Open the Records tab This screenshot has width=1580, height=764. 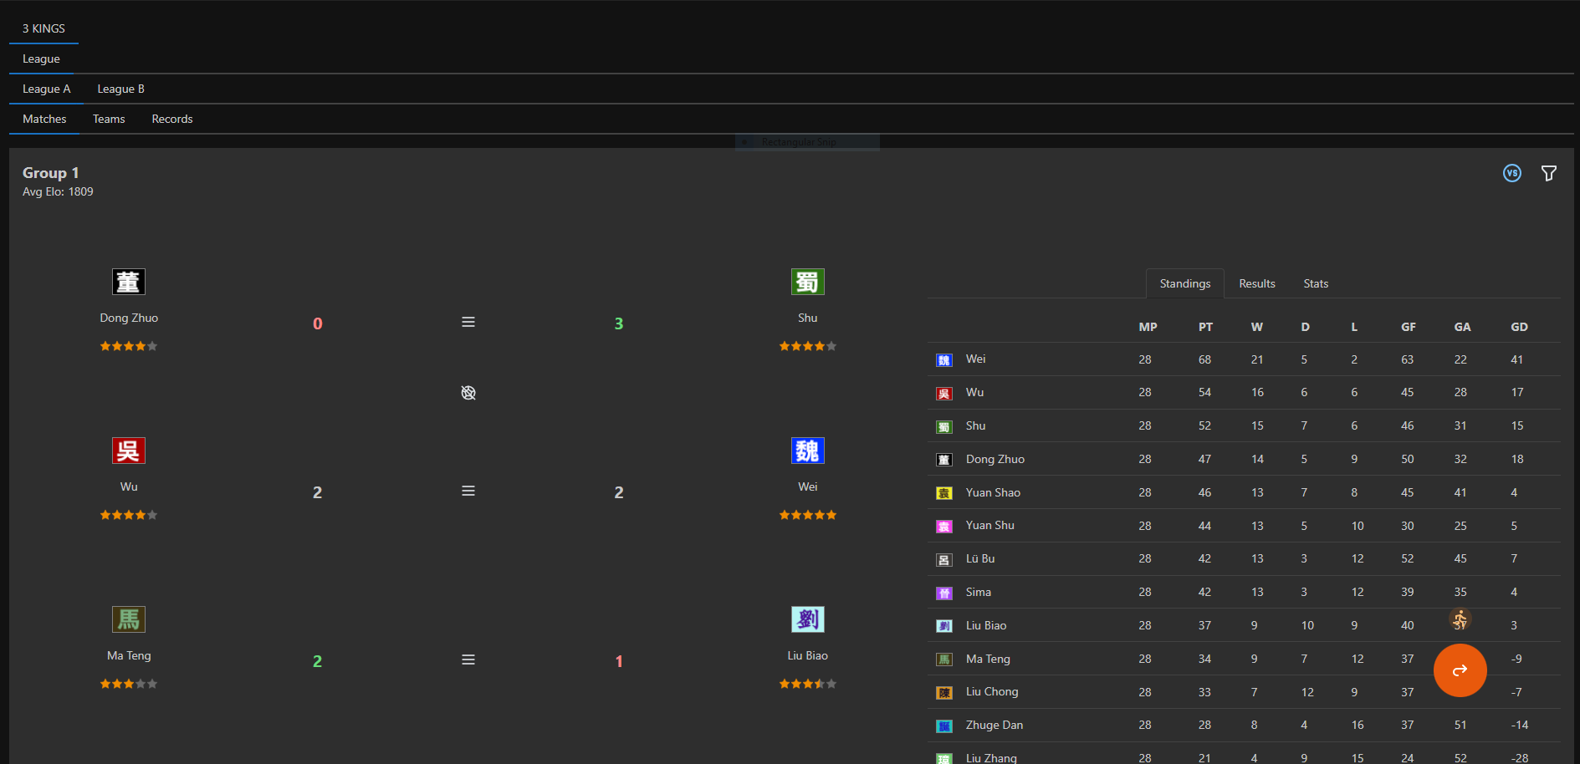(172, 119)
